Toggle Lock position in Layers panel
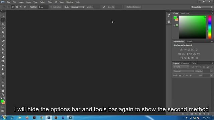Image resolution: width=214 pixels, height=120 pixels. click(x=187, y=76)
